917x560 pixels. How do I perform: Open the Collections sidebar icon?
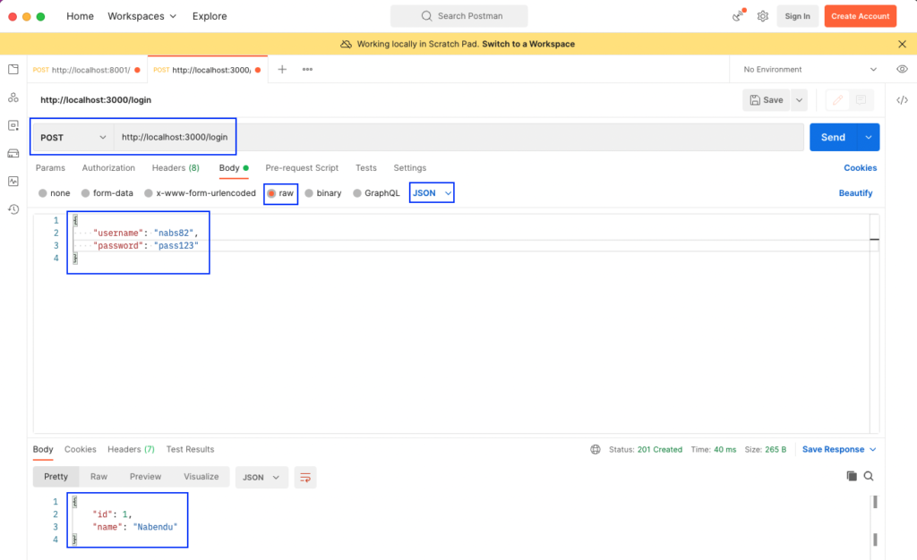point(13,70)
